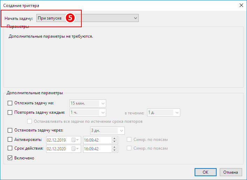The image size is (247, 180).
Task: Toggle 'Синхр. по поясам' in the Срок действия row
Action: [x=129, y=148]
